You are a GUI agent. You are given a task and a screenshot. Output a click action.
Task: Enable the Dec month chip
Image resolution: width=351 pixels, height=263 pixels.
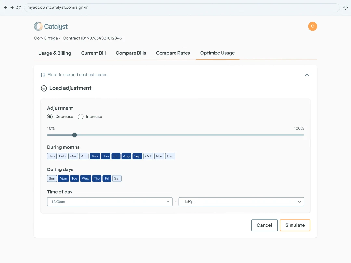click(x=170, y=156)
